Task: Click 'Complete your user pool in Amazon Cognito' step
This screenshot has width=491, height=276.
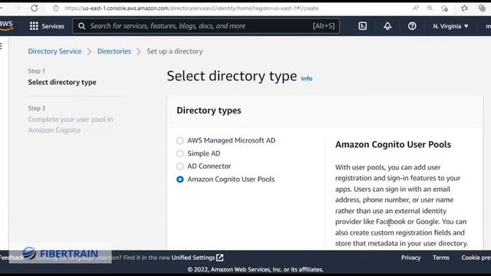Action: coord(71,124)
